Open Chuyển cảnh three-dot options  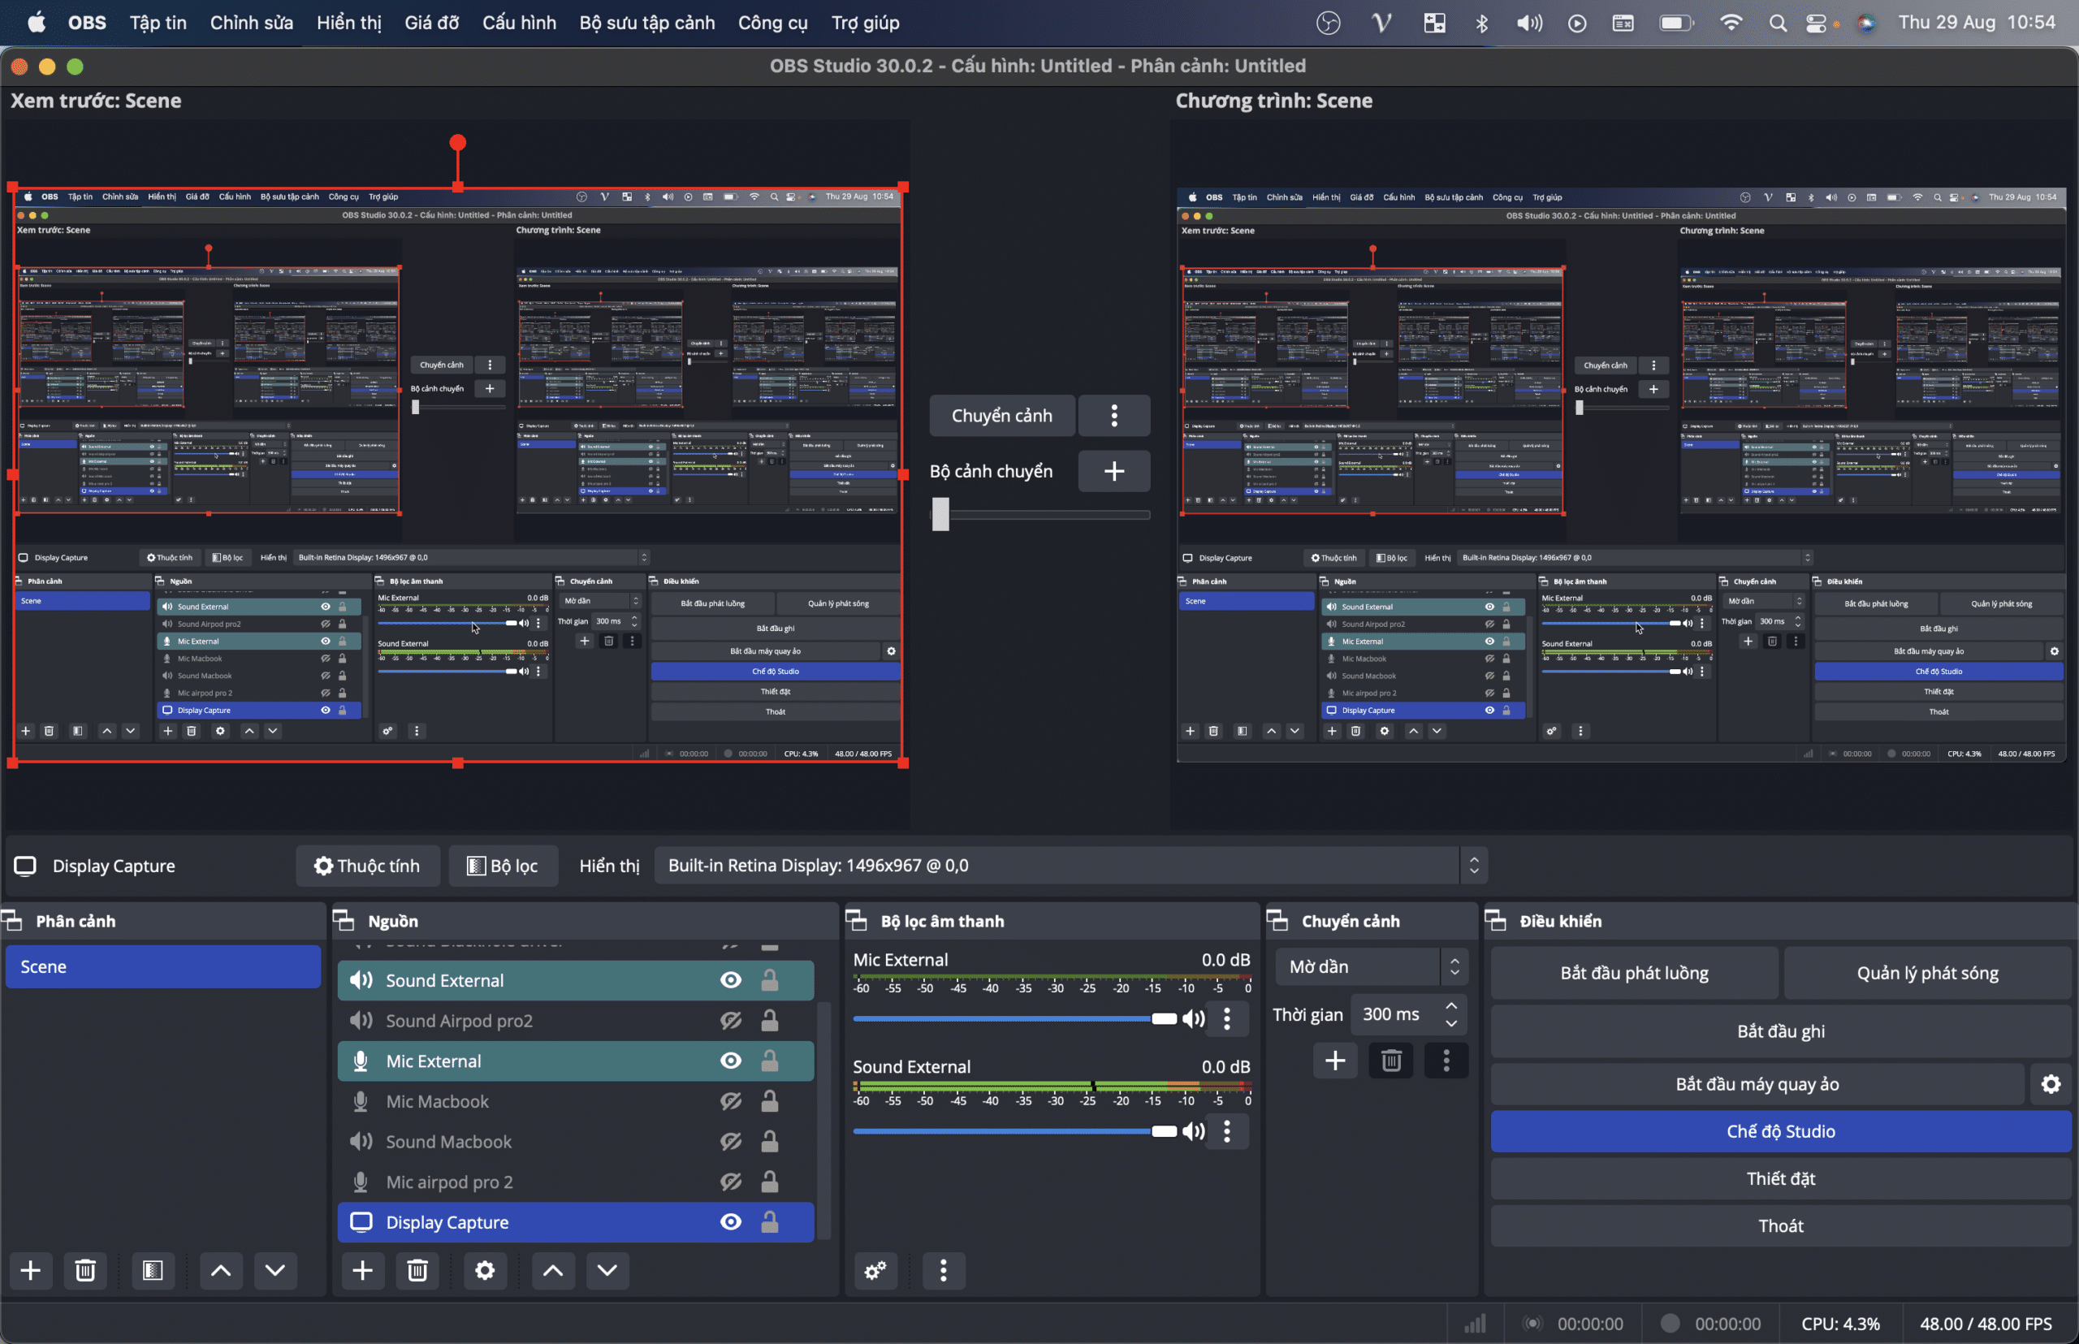(1113, 416)
